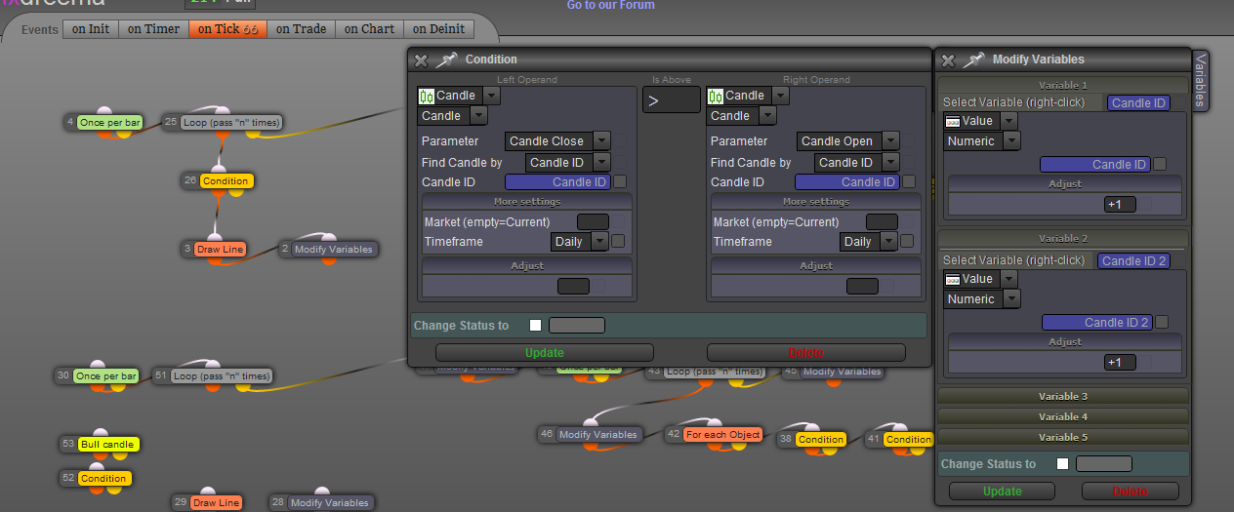Select the Condition block numbered 26

tap(226, 180)
